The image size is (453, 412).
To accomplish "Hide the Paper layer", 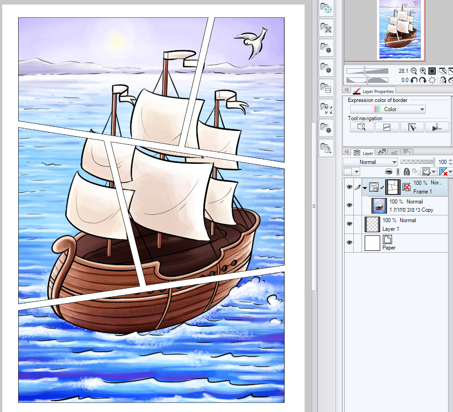I will coord(350,243).
